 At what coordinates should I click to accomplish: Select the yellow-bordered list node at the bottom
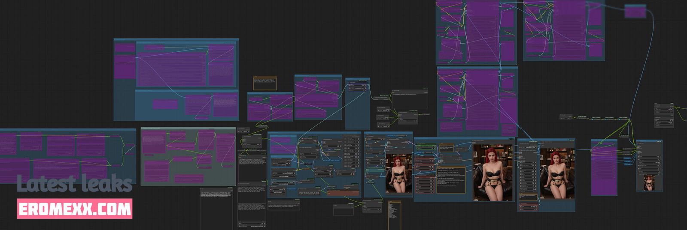tap(394, 215)
